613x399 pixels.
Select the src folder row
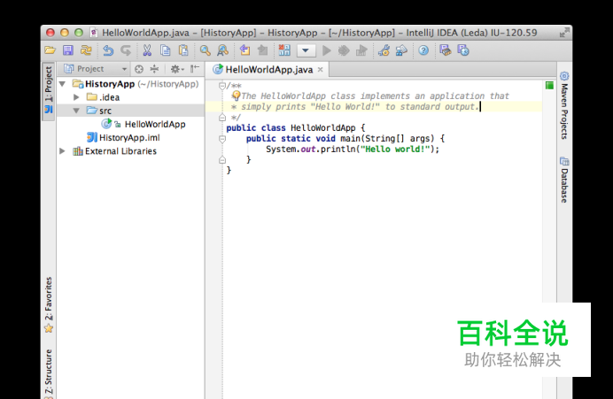coord(130,111)
